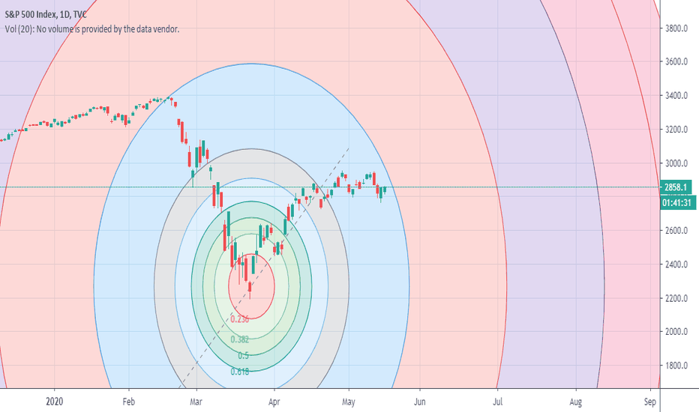Click the 2000.0 price axis label
The width and height of the screenshot is (699, 412).
click(676, 332)
